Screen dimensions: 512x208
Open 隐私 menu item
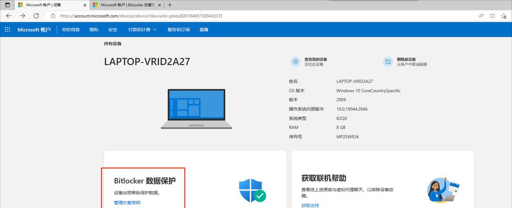[x=94, y=30]
